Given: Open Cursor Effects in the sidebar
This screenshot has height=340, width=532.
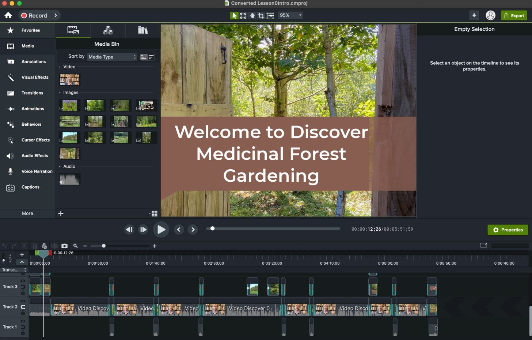Looking at the screenshot, I should click(x=28, y=140).
